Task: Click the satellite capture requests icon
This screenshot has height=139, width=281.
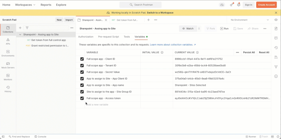Action: pyautogui.click(x=231, y=5)
